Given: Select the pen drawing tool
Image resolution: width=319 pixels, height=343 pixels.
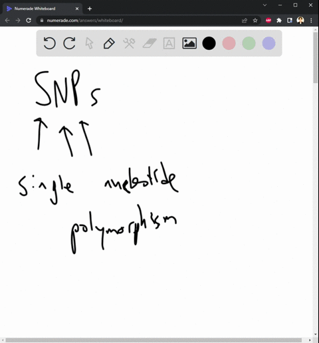Looking at the screenshot, I should click(x=109, y=43).
